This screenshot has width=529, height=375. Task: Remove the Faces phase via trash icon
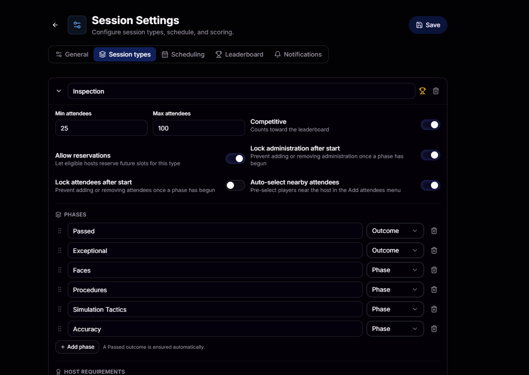(434, 270)
